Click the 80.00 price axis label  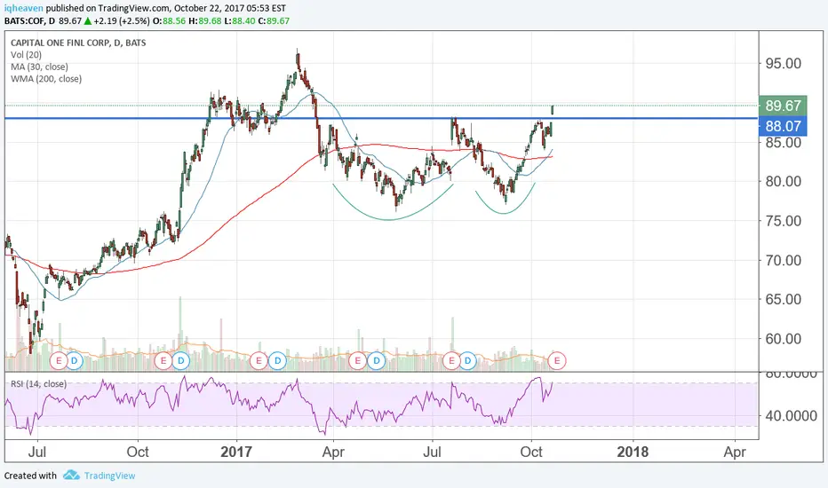point(783,182)
